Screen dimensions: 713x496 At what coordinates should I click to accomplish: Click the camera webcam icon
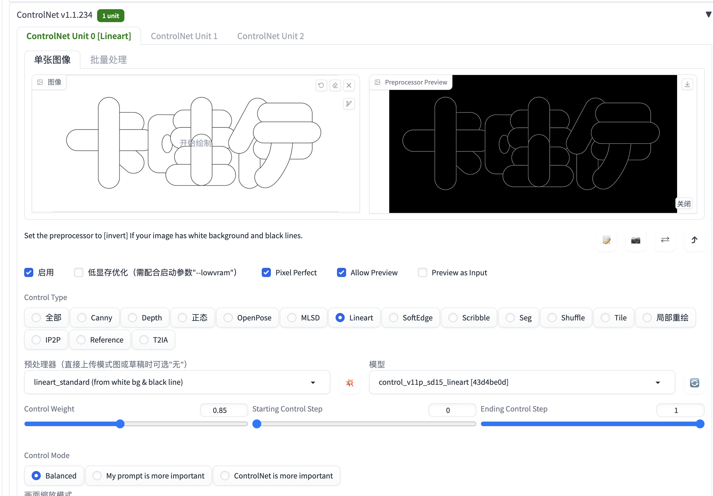click(636, 240)
